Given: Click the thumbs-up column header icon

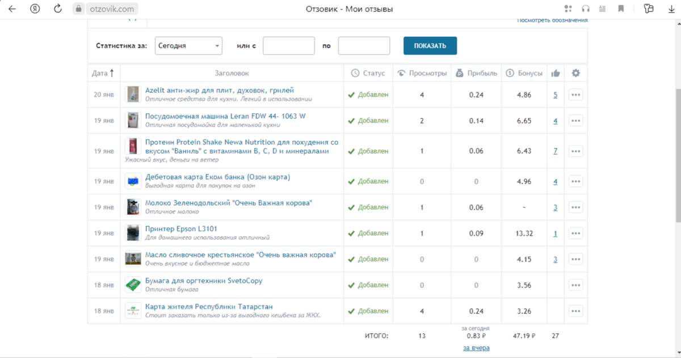Looking at the screenshot, I should tap(556, 73).
